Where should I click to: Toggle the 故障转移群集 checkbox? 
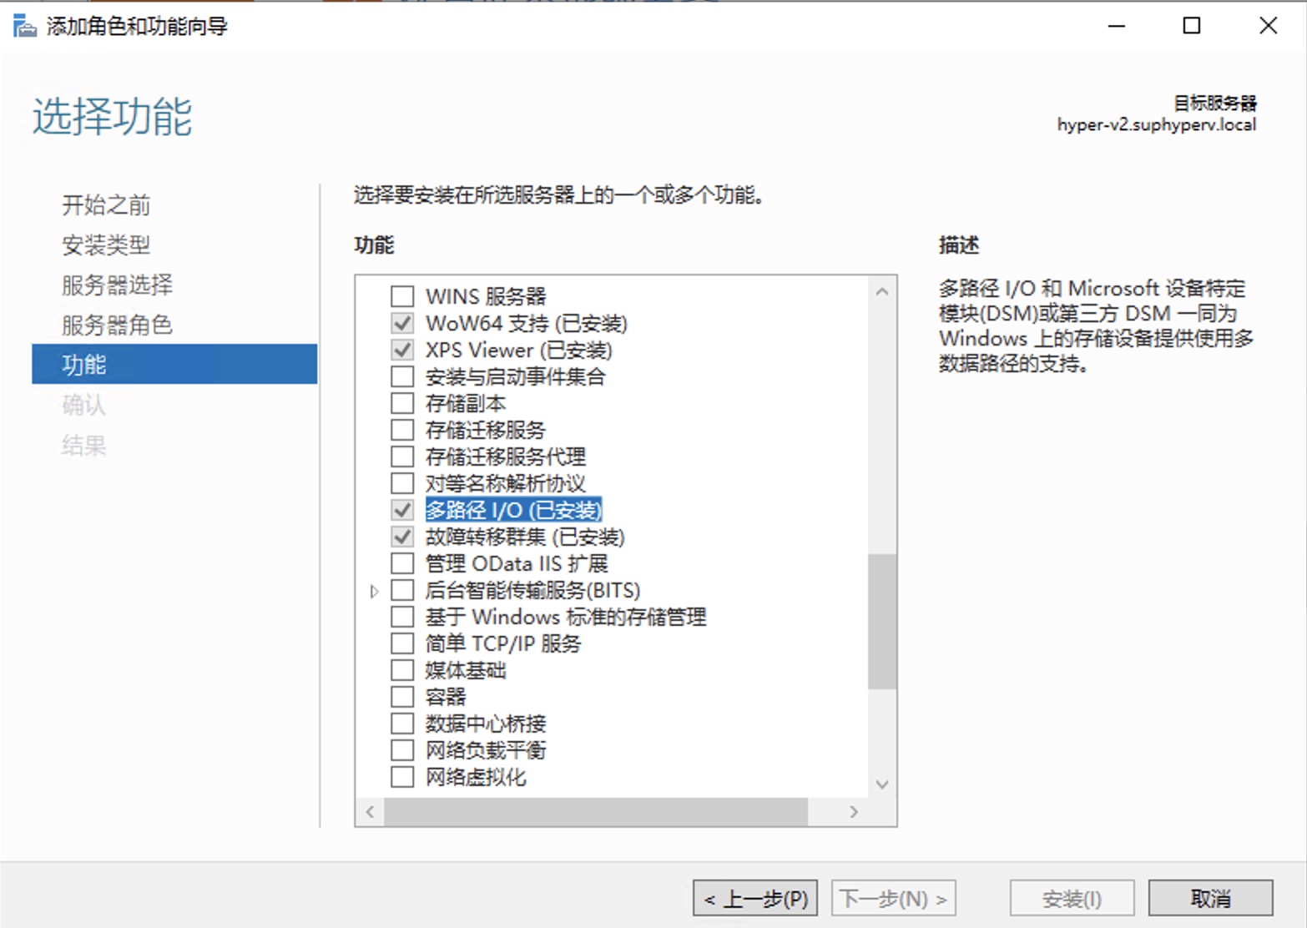click(402, 537)
